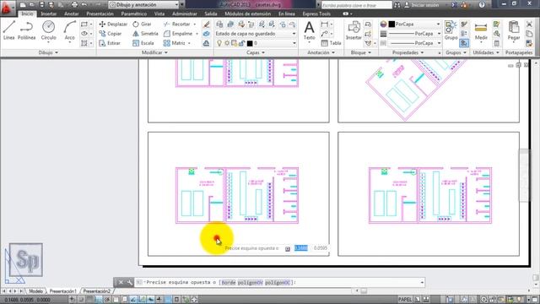Click the command line wrench settings icon
Screen dimensions: 540x304
pos(129,282)
